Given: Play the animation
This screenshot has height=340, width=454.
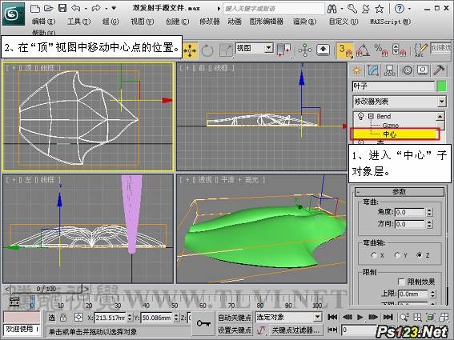Looking at the screenshot, I should 360,318.
